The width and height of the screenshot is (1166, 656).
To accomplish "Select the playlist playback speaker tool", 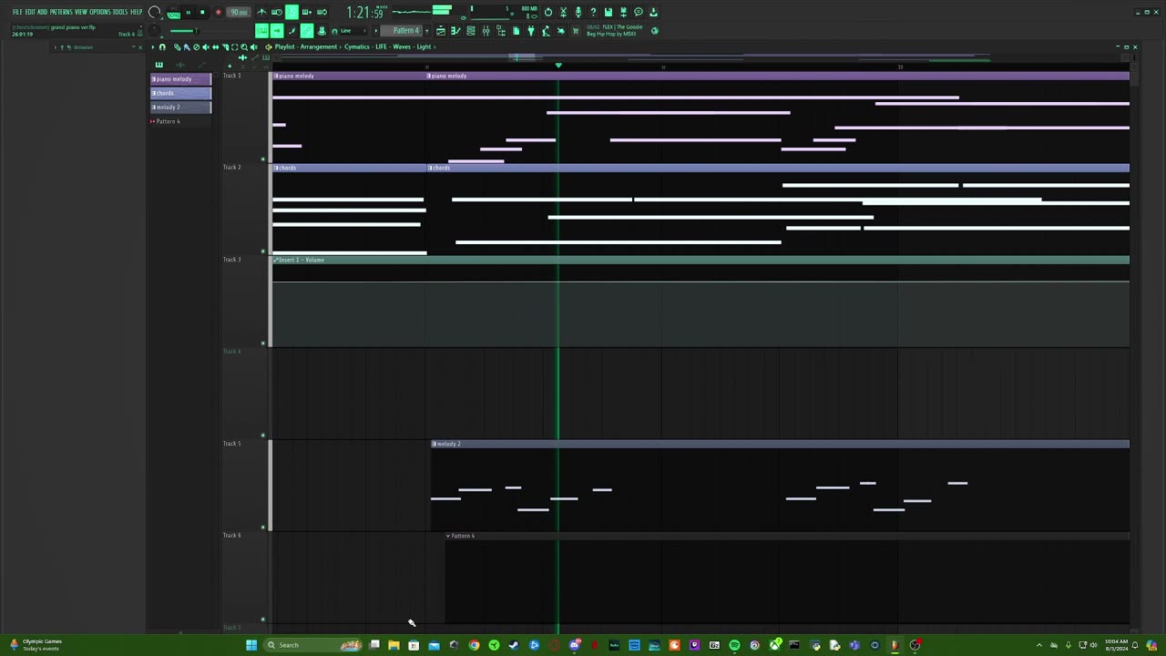I will [253, 46].
